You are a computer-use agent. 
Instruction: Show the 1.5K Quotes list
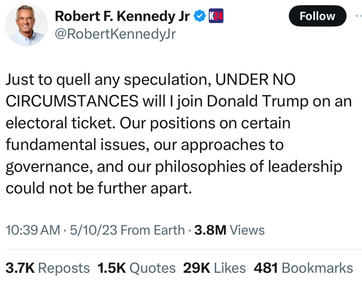coord(136,268)
